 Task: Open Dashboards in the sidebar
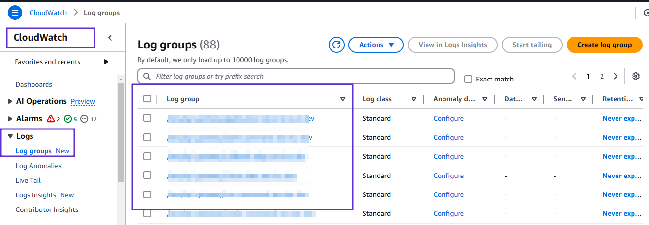(34, 84)
